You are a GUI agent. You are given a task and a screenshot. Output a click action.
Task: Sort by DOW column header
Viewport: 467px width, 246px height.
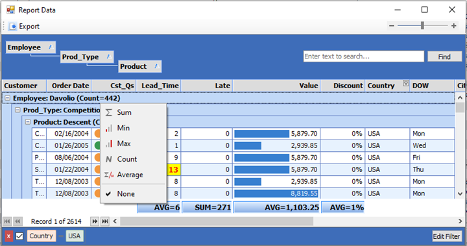pyautogui.click(x=433, y=86)
